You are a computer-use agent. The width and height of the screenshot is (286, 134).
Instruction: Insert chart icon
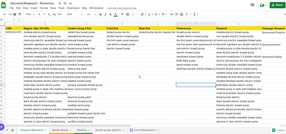182,14
